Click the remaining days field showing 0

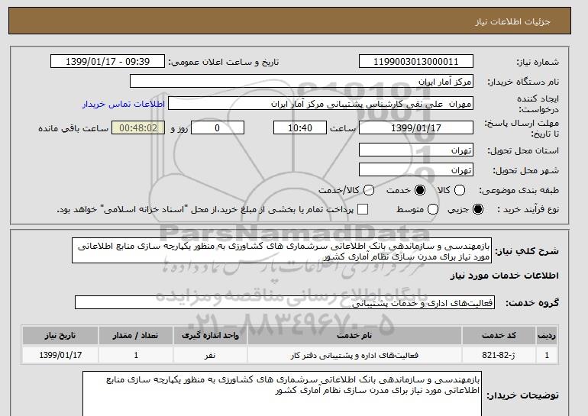tap(218, 127)
